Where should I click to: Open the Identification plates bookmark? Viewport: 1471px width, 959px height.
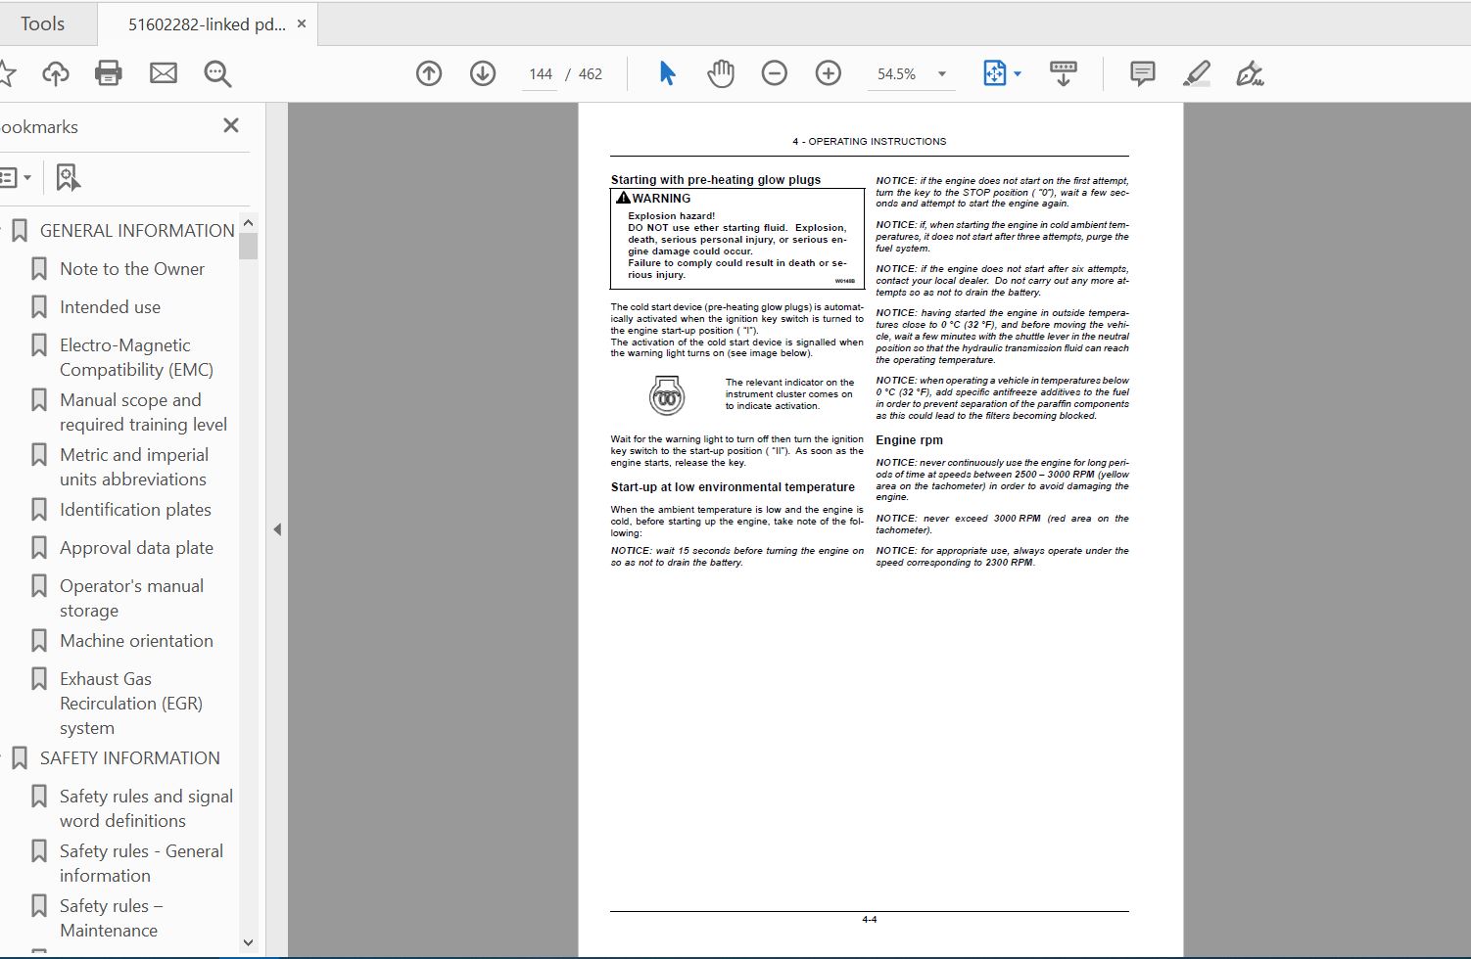135,510
